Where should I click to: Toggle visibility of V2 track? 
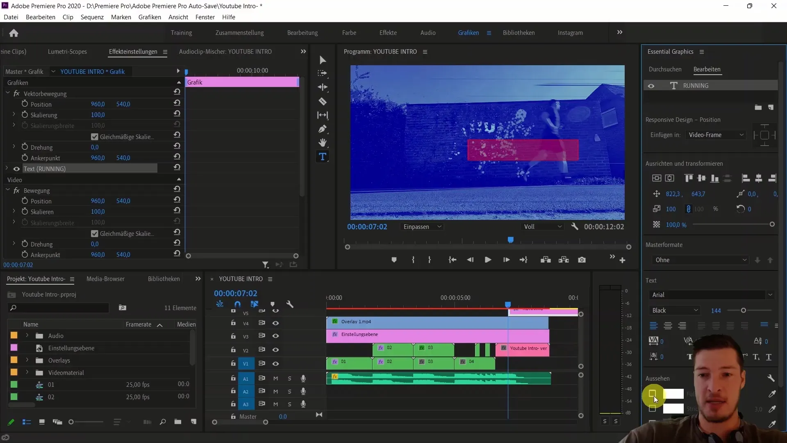[x=275, y=350]
